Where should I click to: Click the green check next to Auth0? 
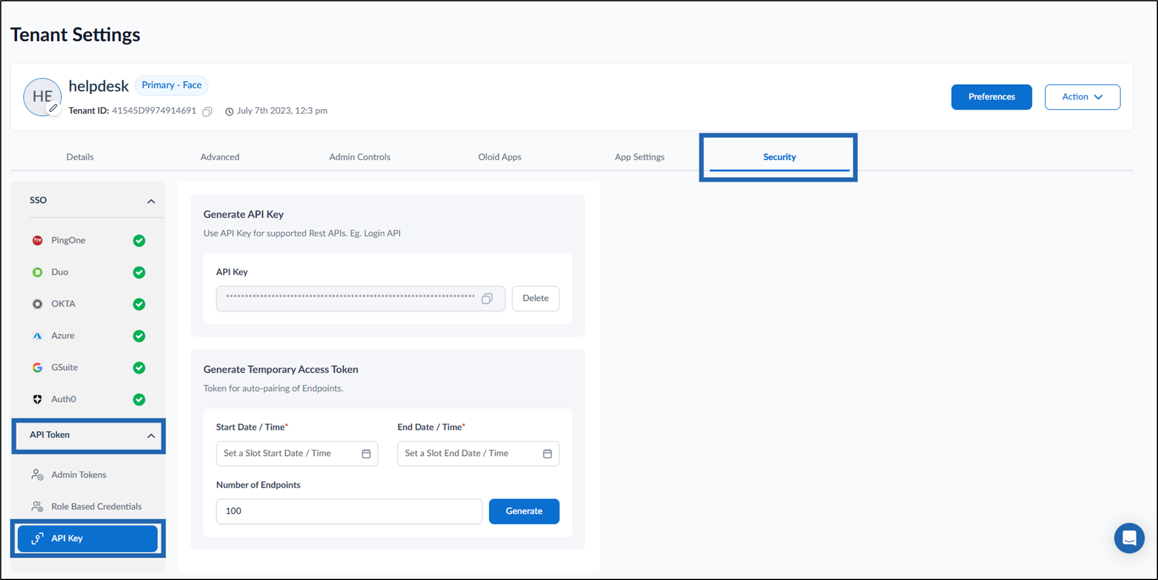pos(139,399)
